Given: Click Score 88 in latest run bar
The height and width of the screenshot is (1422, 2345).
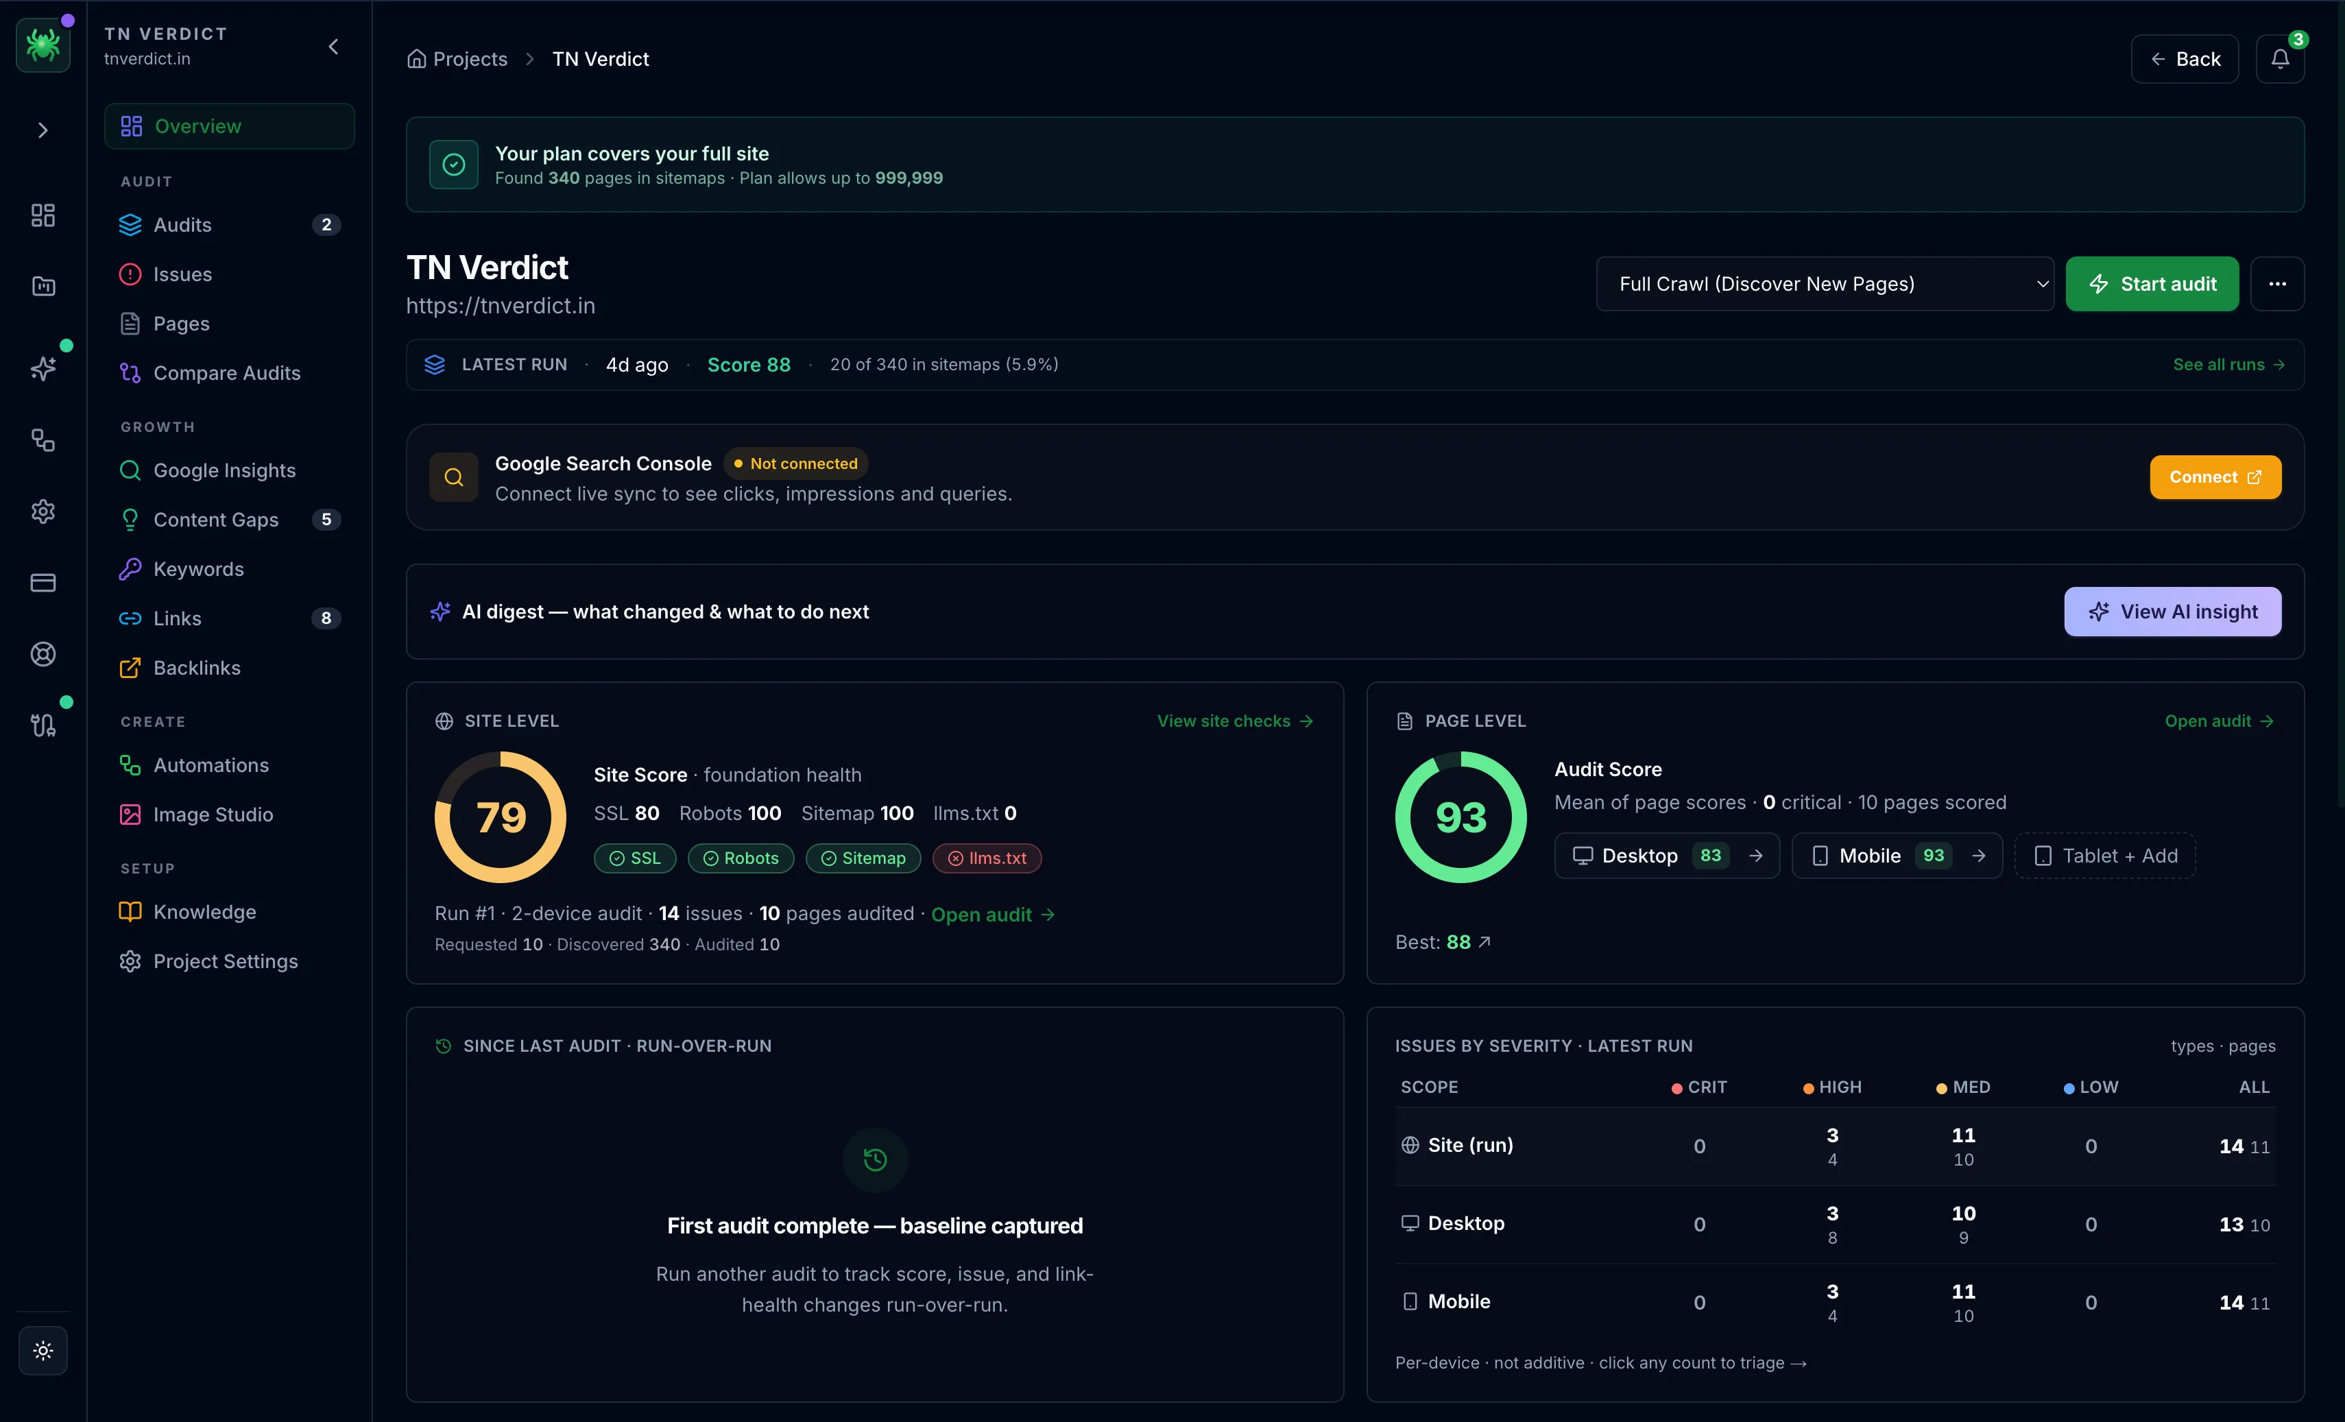Looking at the screenshot, I should 748,365.
